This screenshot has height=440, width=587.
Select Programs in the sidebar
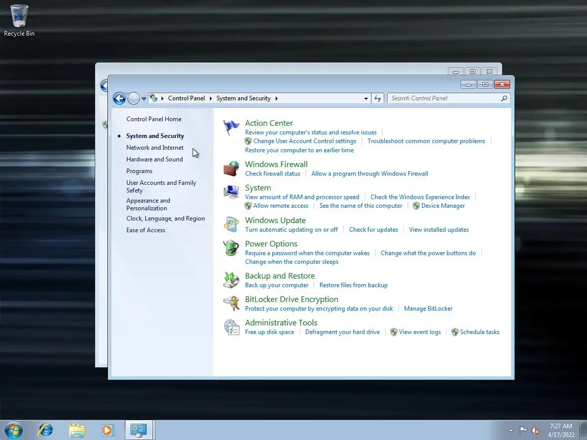pyautogui.click(x=139, y=171)
